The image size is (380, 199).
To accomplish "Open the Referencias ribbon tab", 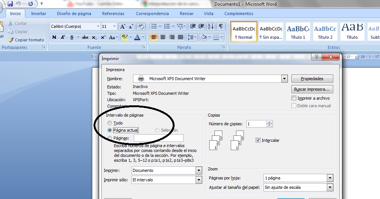I will (113, 14).
